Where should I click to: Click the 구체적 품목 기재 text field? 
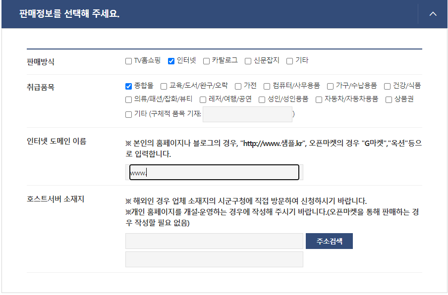click(247, 114)
